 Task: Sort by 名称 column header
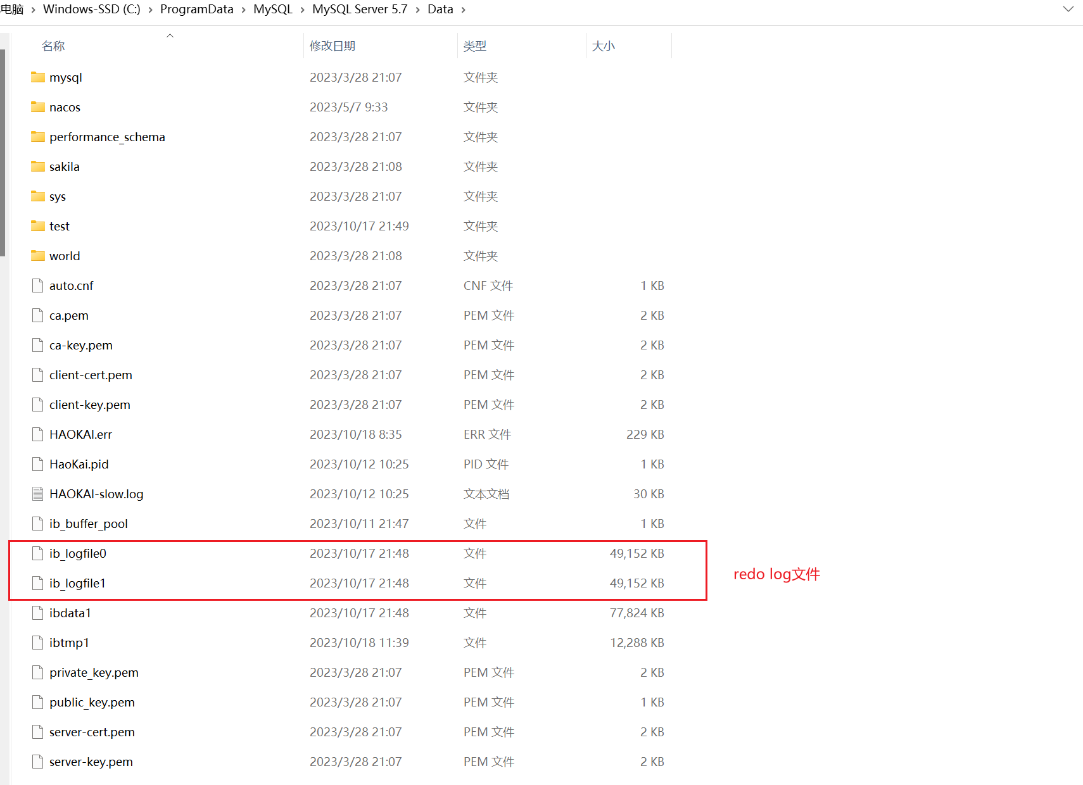(53, 46)
